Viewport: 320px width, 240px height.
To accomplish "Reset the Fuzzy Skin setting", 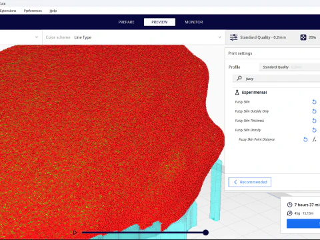I will [314, 102].
